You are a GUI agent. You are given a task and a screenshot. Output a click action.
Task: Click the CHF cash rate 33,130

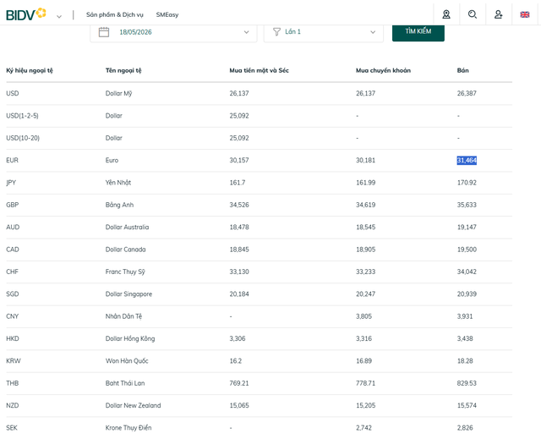[x=239, y=272]
